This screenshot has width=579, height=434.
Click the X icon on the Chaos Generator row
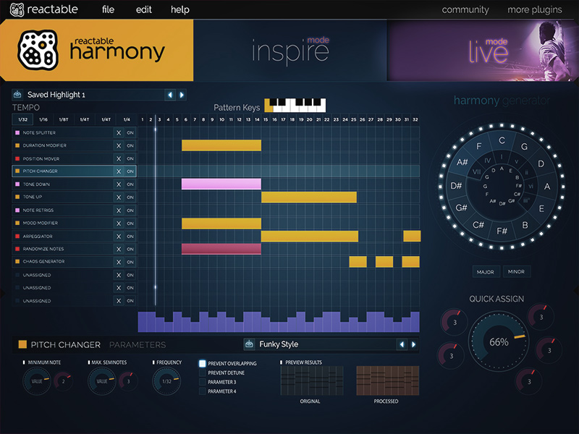pyautogui.click(x=119, y=262)
